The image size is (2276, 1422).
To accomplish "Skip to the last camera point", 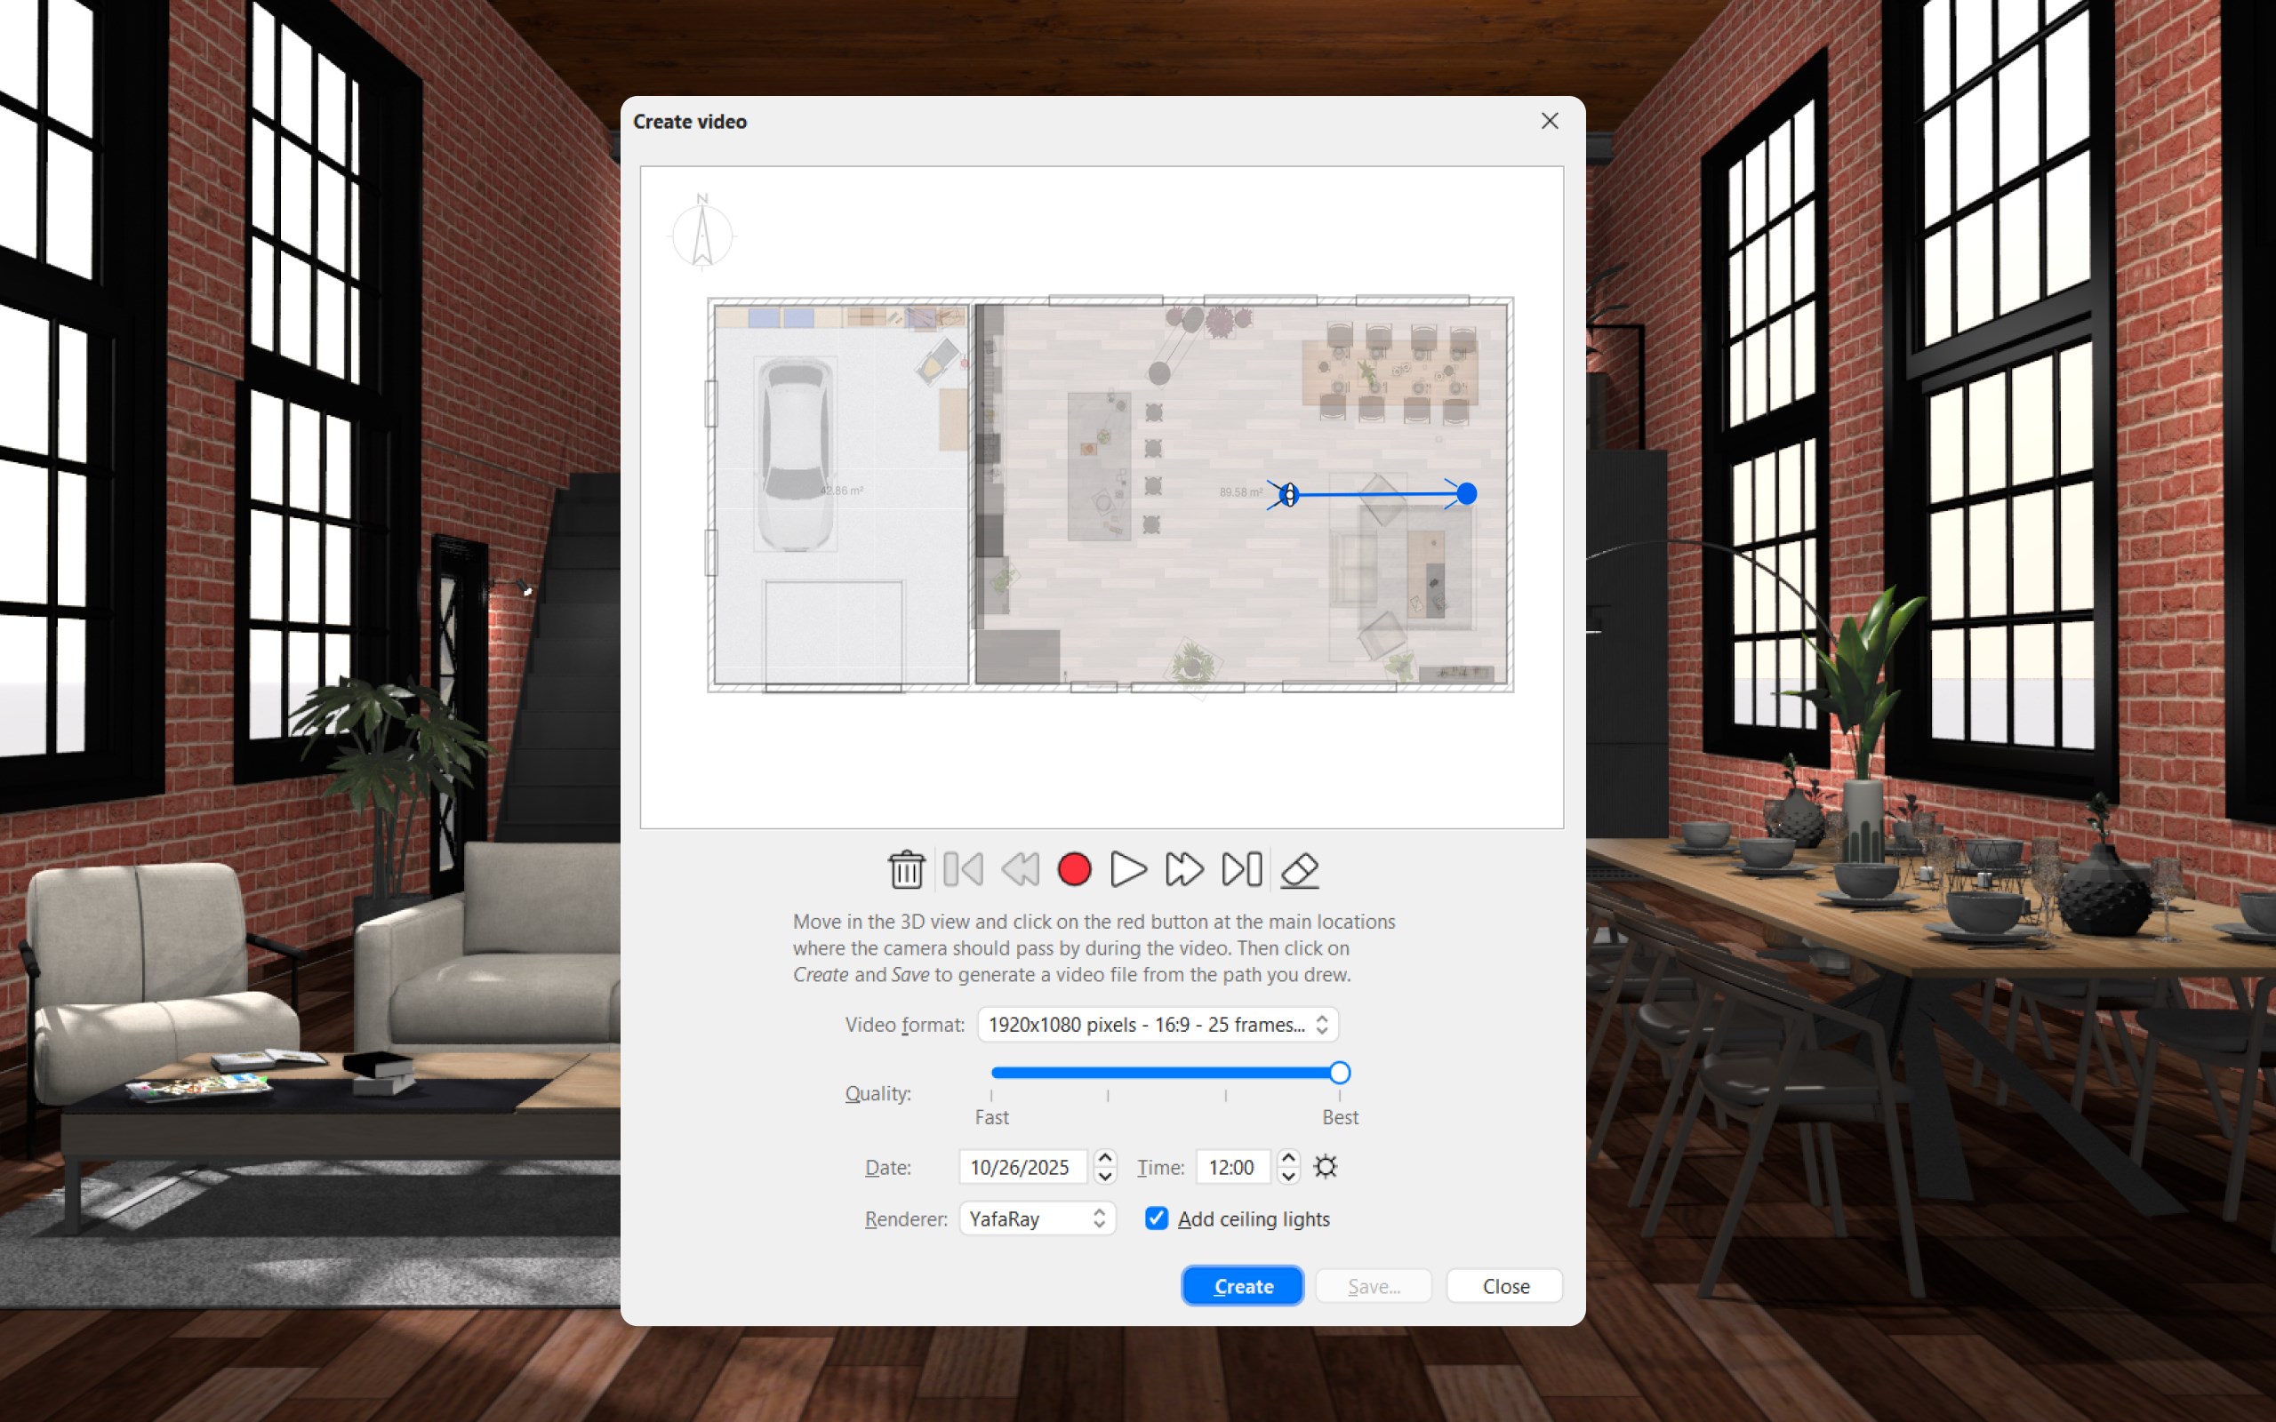I will coord(1240,869).
